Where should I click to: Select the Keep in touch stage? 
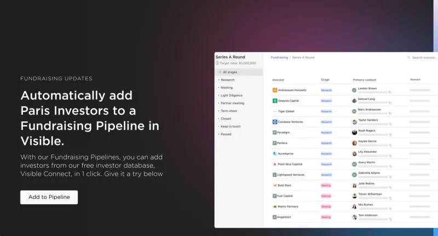(230, 127)
